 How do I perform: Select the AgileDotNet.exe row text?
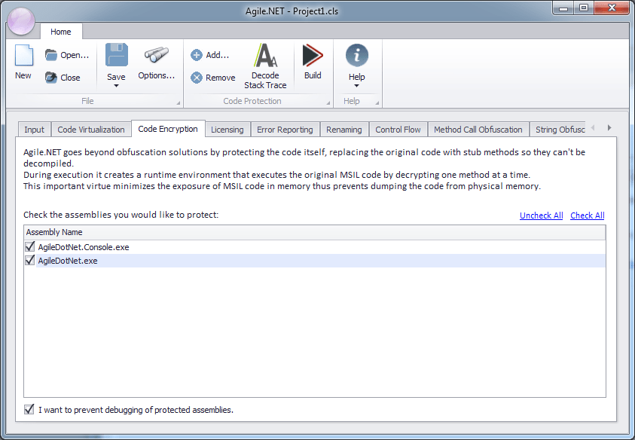point(68,261)
